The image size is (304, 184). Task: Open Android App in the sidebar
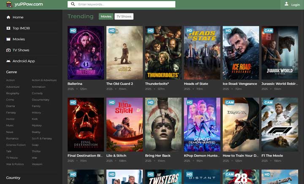click(24, 61)
